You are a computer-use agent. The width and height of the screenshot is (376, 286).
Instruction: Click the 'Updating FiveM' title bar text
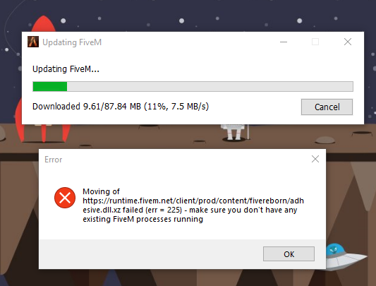click(x=72, y=42)
